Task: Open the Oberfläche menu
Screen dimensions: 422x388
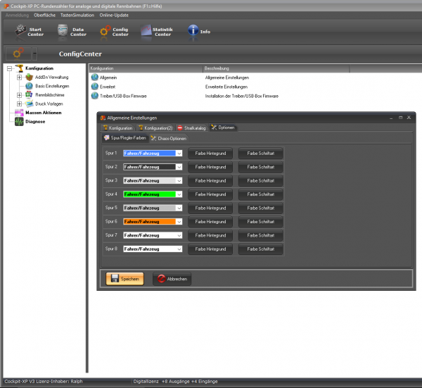Action: click(x=44, y=15)
